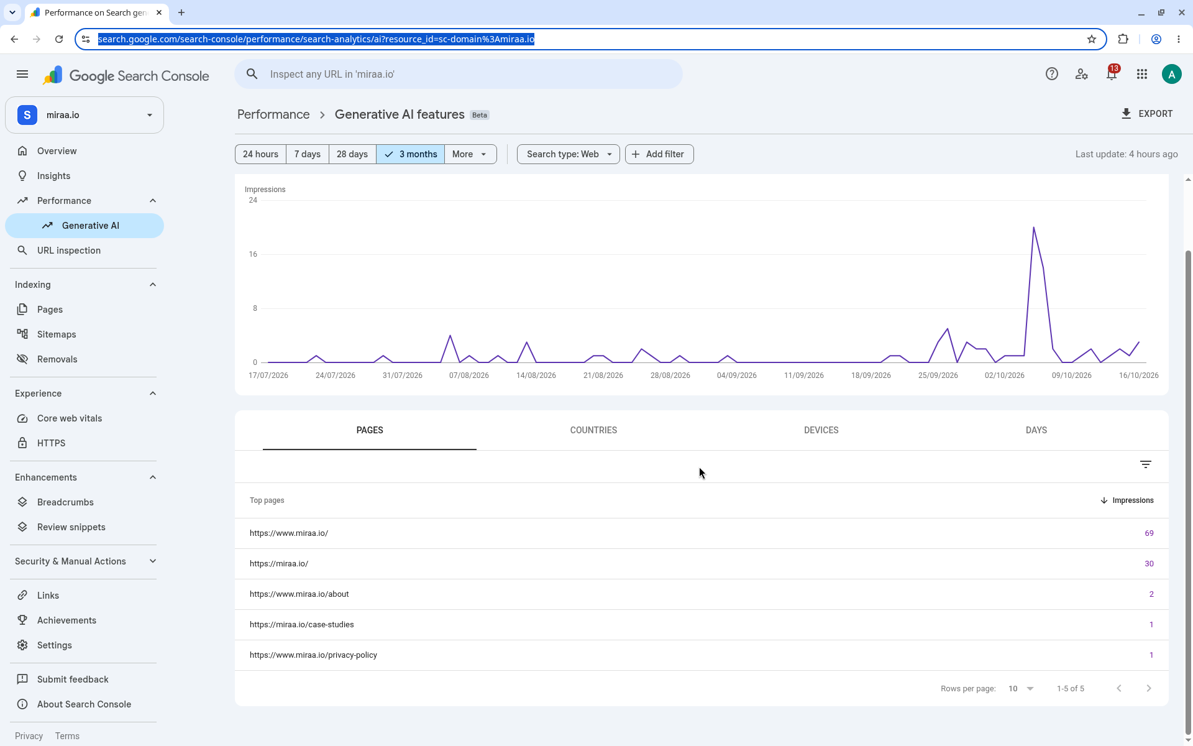Click the Inspect any URL search field
The image size is (1193, 746).
click(459, 75)
